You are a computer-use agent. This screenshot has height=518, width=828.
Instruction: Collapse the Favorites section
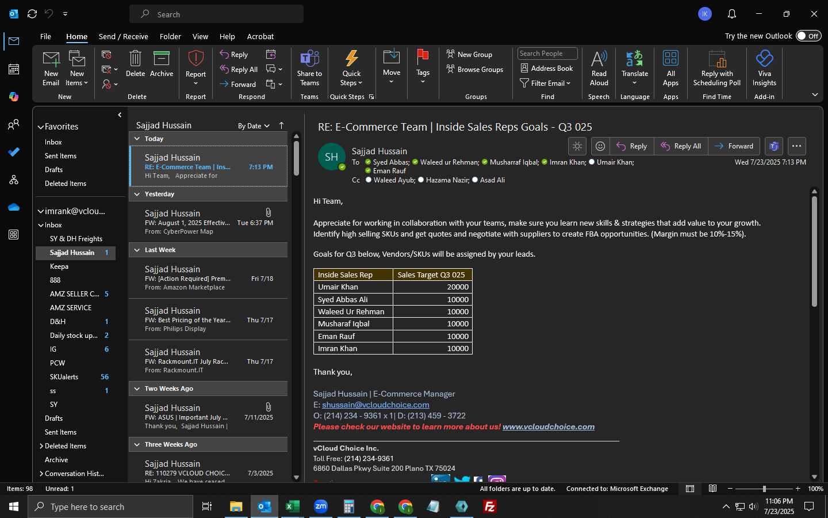(x=41, y=127)
